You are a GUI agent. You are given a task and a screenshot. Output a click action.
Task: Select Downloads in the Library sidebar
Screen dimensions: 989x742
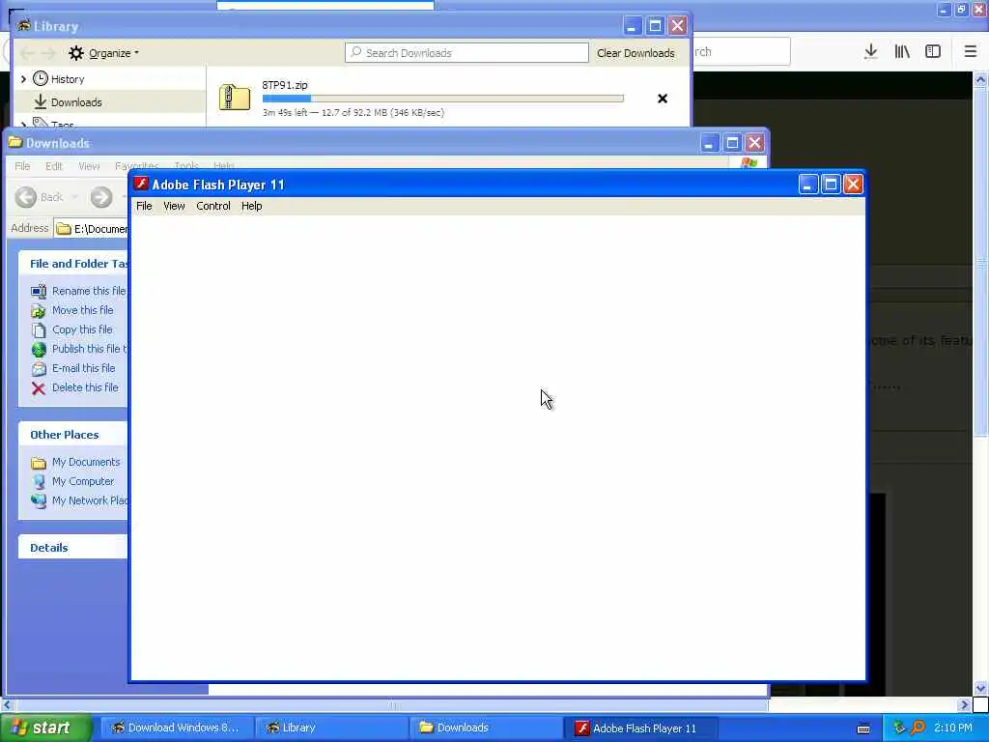[76, 102]
